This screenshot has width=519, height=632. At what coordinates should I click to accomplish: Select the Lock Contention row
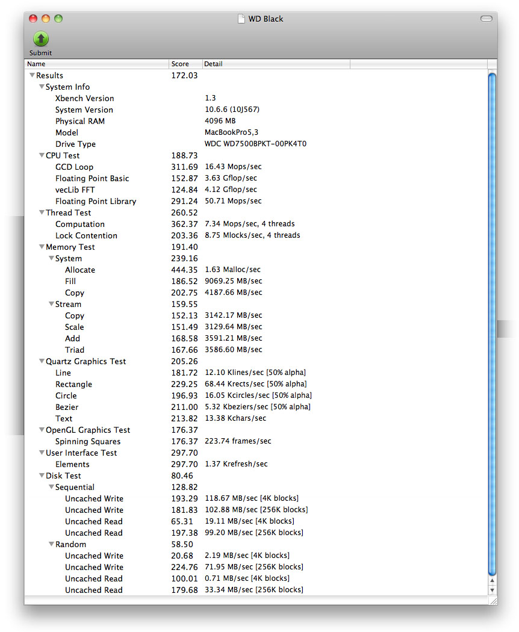(x=256, y=235)
